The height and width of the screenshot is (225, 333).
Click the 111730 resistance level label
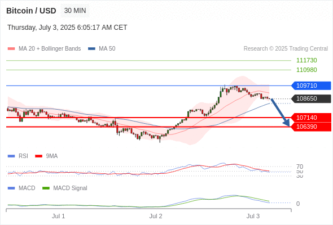pyautogui.click(x=306, y=60)
